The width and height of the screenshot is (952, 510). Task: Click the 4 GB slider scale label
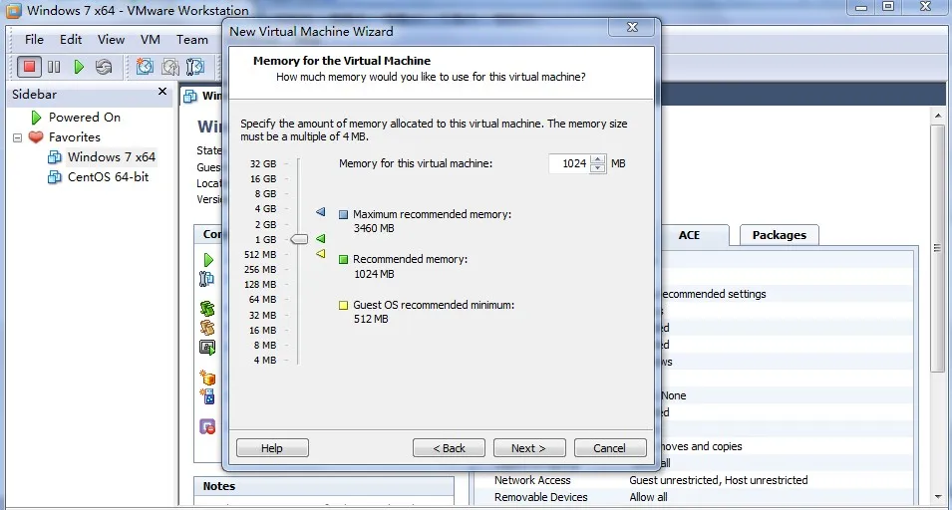point(265,208)
